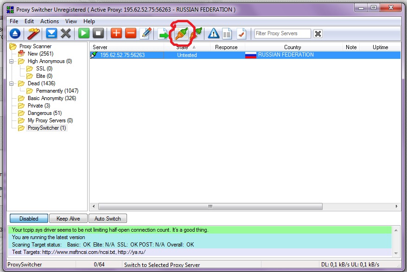Toggle the Auto Switch mode button
This screenshot has height=272, width=407.
[108, 219]
